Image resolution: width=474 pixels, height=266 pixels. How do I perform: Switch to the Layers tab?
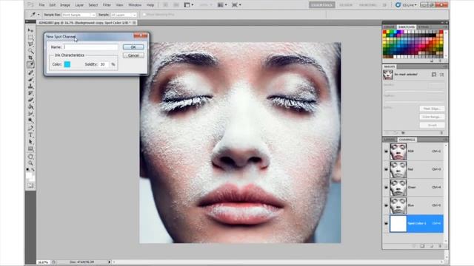(390, 140)
